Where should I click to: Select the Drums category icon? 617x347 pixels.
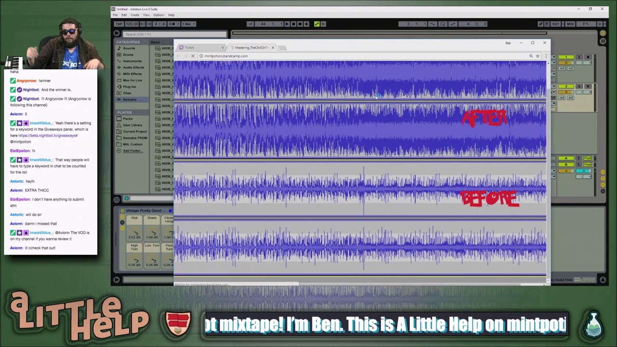(x=119, y=54)
